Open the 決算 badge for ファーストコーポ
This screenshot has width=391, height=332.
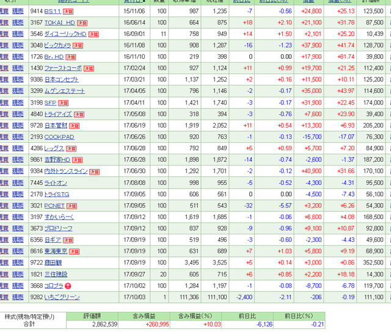pos(89,68)
